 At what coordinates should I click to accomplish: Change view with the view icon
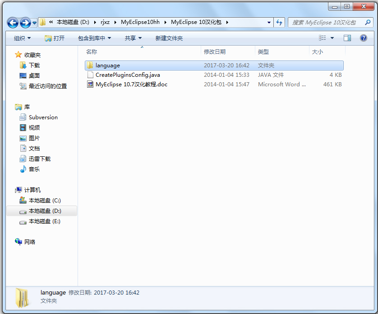point(323,38)
